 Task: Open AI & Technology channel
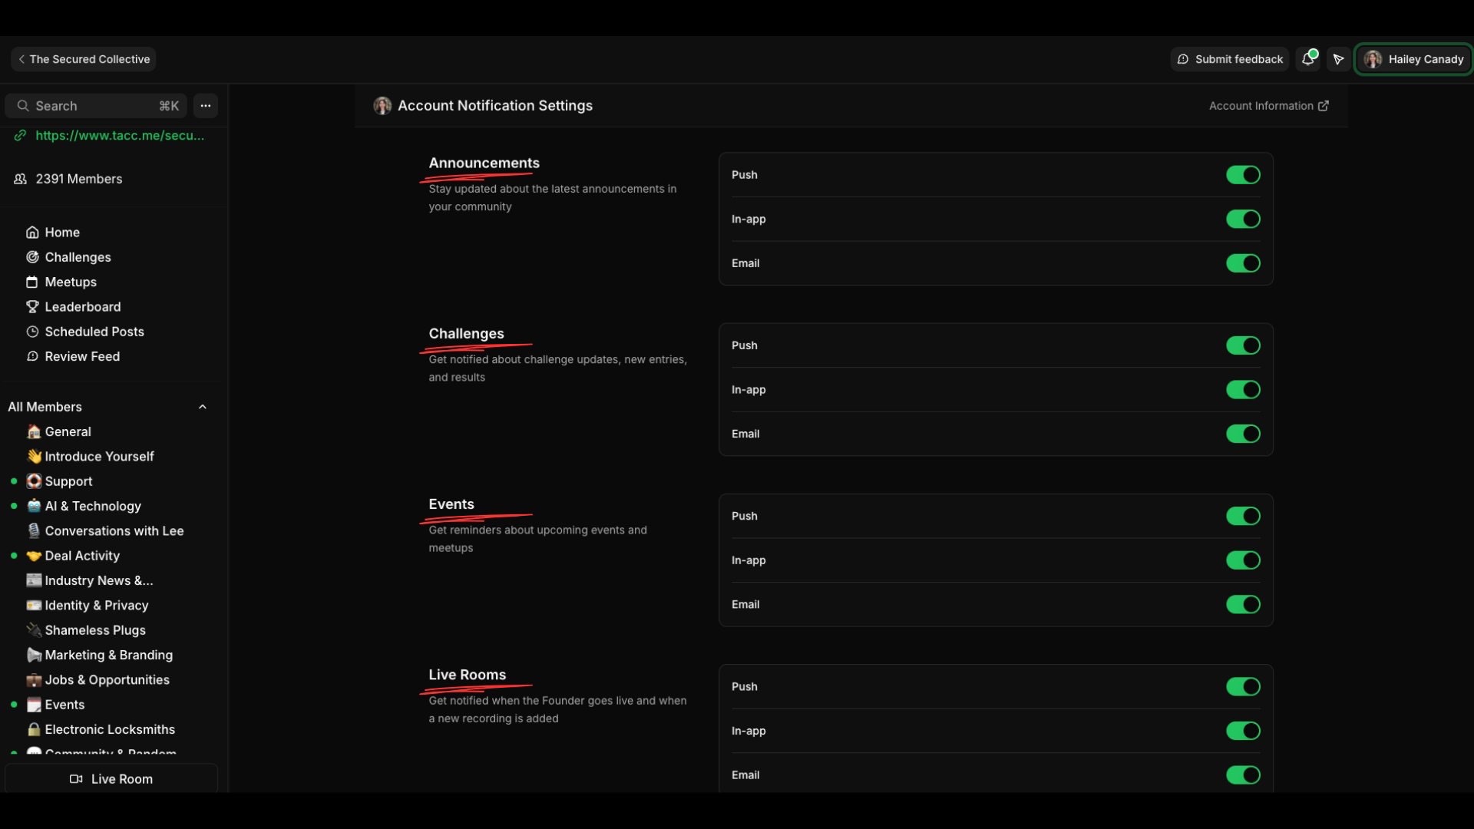pyautogui.click(x=93, y=506)
